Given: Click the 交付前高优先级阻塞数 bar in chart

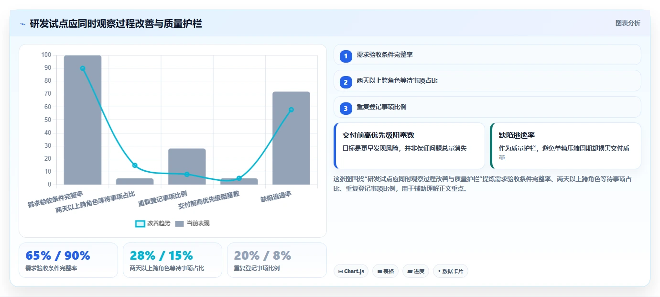Looking at the screenshot, I should [x=239, y=181].
